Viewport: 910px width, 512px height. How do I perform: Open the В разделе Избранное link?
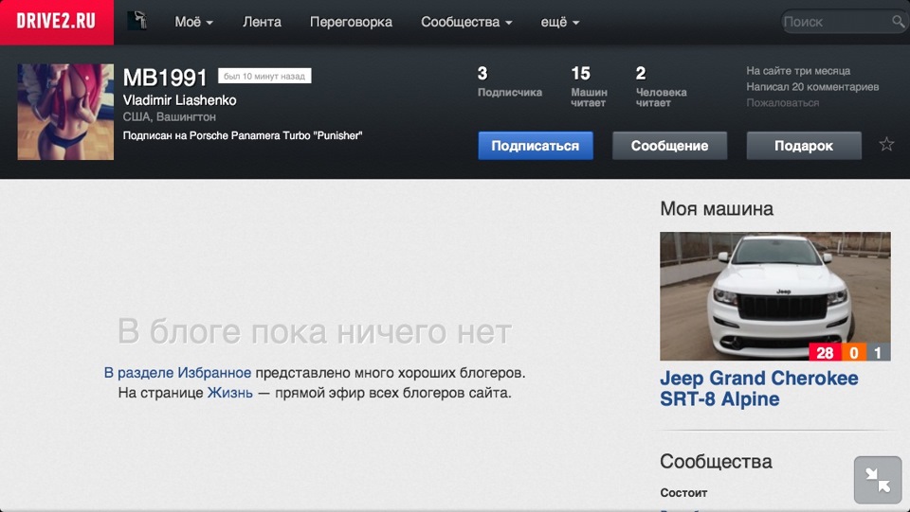pyautogui.click(x=177, y=373)
